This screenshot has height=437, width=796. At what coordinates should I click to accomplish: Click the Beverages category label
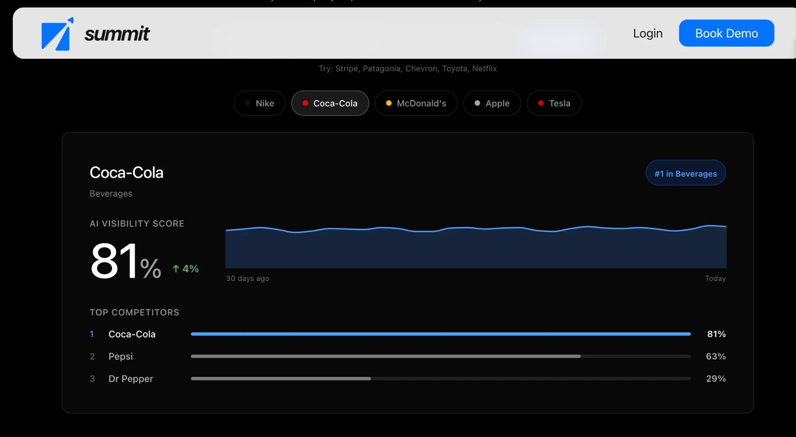tap(111, 194)
